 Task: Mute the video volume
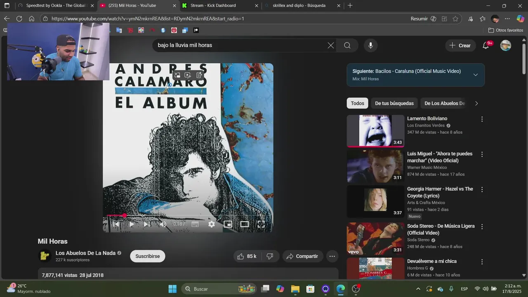click(x=163, y=224)
